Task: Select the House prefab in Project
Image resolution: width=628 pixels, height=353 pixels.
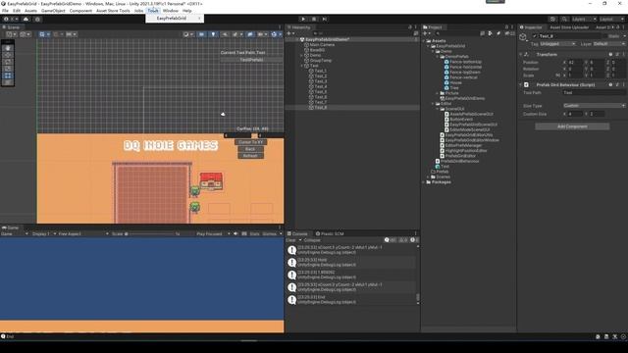Action: pyautogui.click(x=455, y=82)
